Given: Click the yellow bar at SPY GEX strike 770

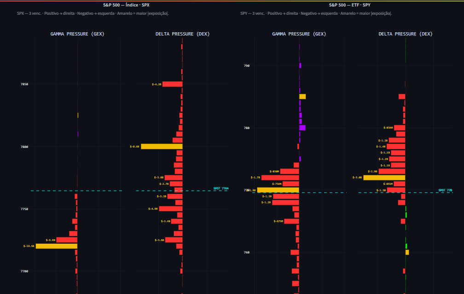Looking at the screenshot, I should (278, 190).
